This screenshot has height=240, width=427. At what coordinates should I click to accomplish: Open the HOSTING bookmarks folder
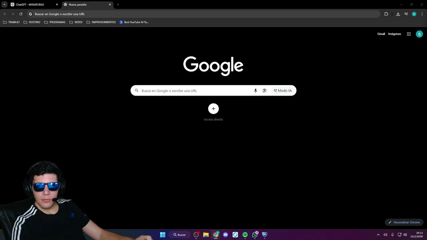(x=32, y=22)
